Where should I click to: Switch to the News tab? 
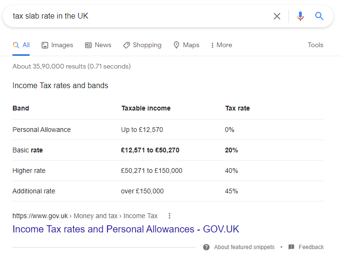point(98,45)
